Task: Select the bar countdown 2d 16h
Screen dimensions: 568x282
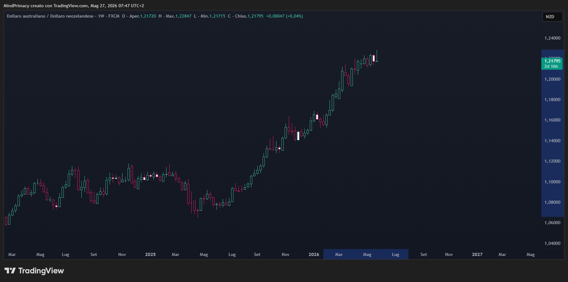Action: tap(551, 66)
